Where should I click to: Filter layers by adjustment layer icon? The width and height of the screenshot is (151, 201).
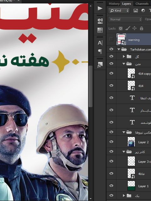click(x=143, y=10)
